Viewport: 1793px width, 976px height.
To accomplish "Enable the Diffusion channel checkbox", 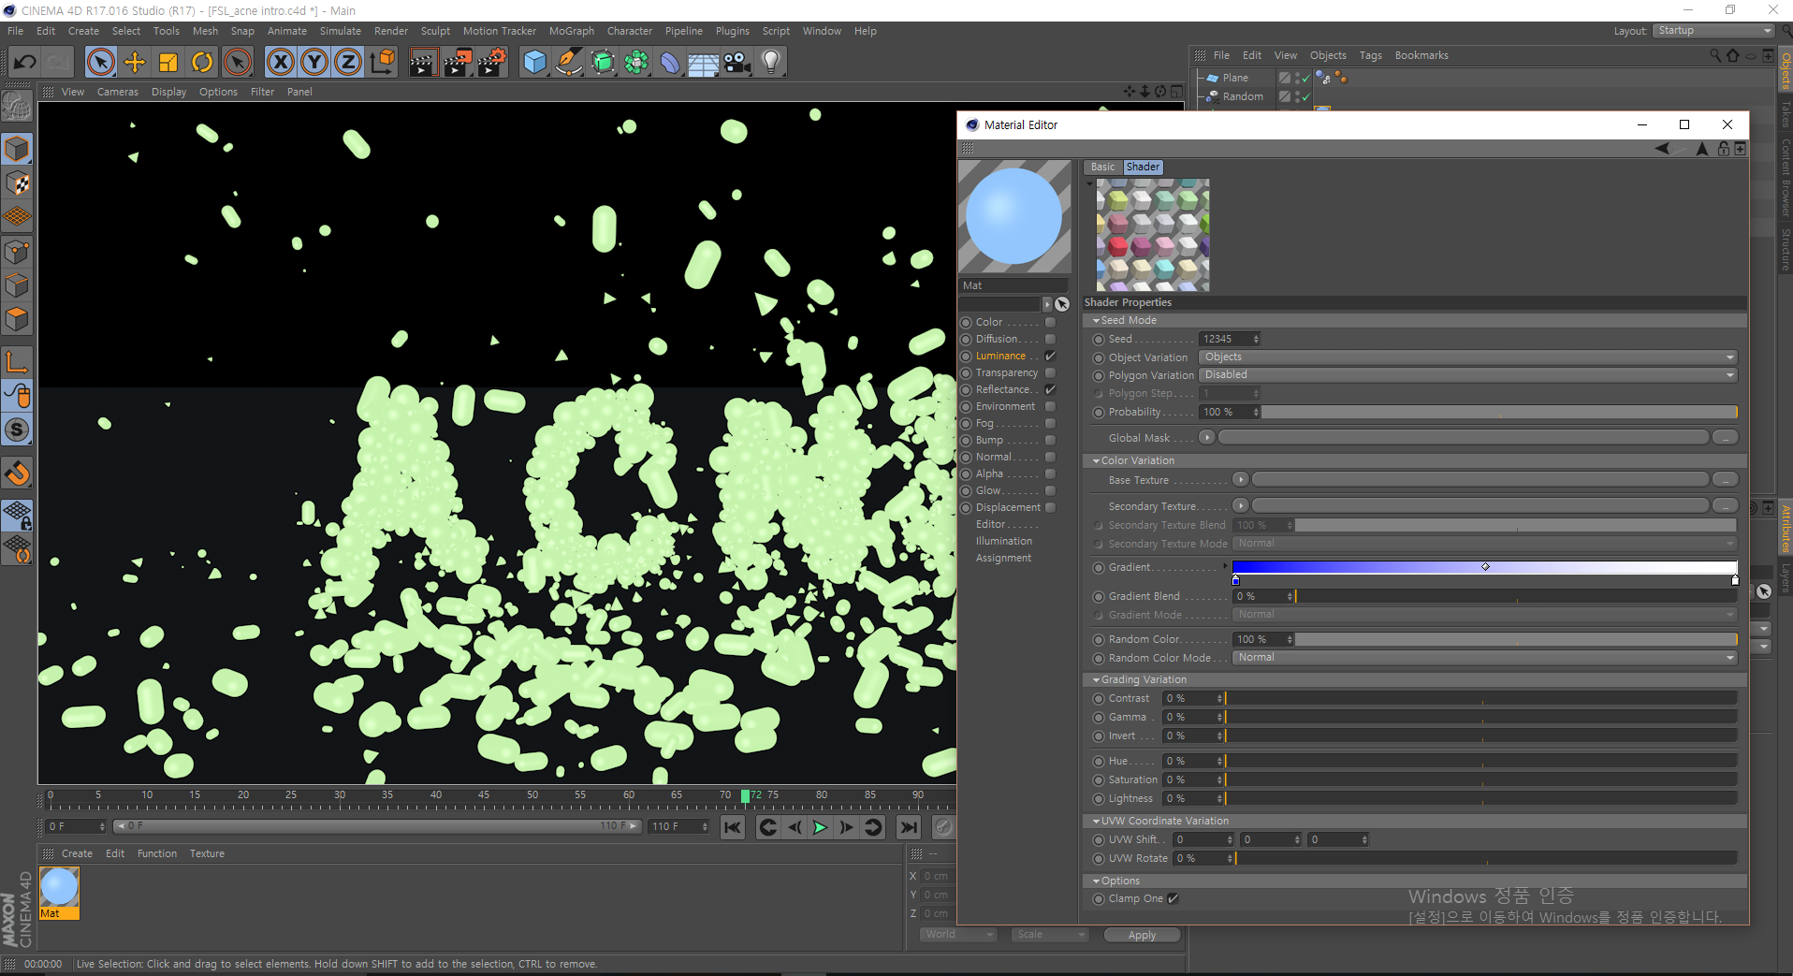I will (x=1050, y=340).
